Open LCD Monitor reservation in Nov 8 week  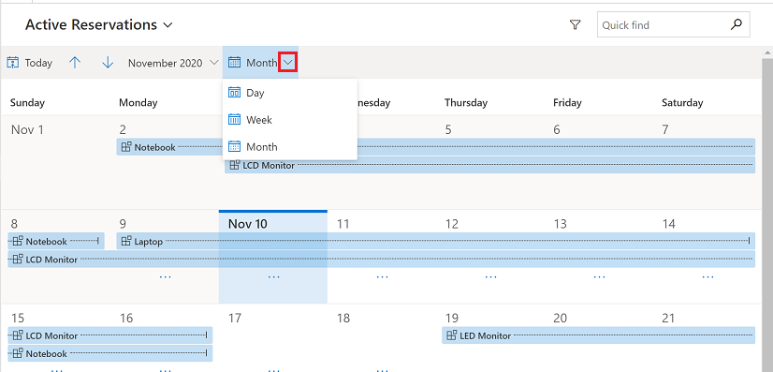382,259
